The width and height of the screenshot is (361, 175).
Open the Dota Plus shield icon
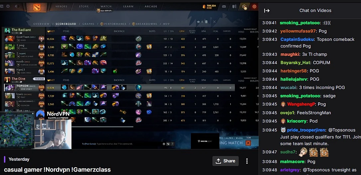245,7
